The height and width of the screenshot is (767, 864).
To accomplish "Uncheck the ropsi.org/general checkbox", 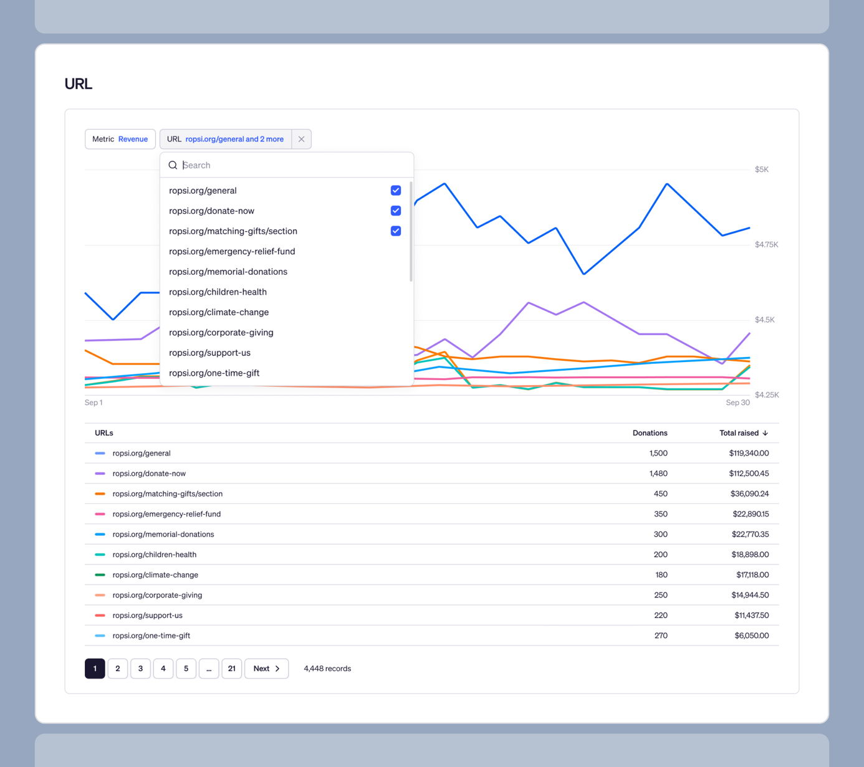I will tap(396, 191).
